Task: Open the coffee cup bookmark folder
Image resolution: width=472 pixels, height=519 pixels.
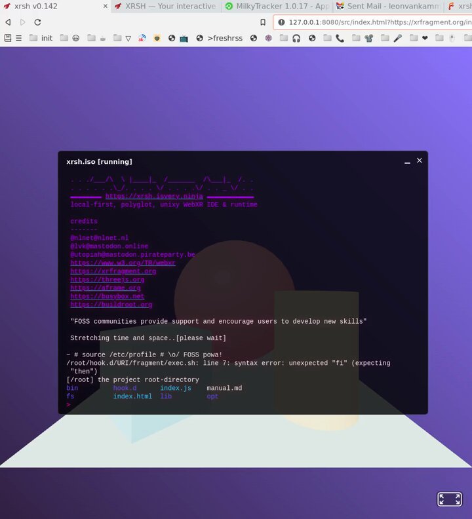Action: [97, 38]
